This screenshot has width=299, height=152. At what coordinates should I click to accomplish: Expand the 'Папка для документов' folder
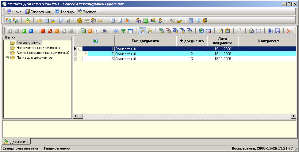[7, 57]
